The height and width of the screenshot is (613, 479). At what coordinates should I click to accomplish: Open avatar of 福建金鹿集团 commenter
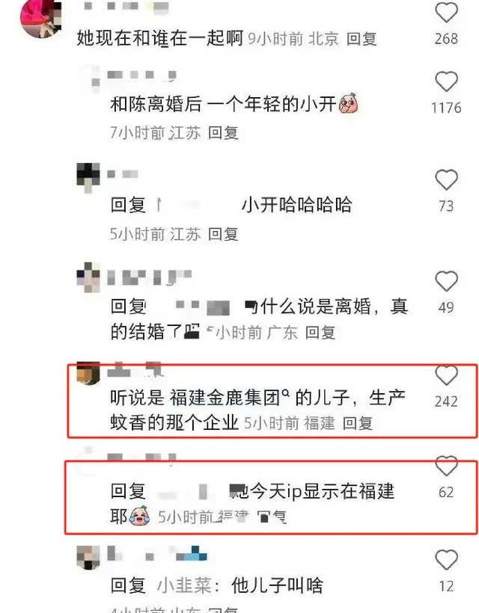pyautogui.click(x=88, y=374)
